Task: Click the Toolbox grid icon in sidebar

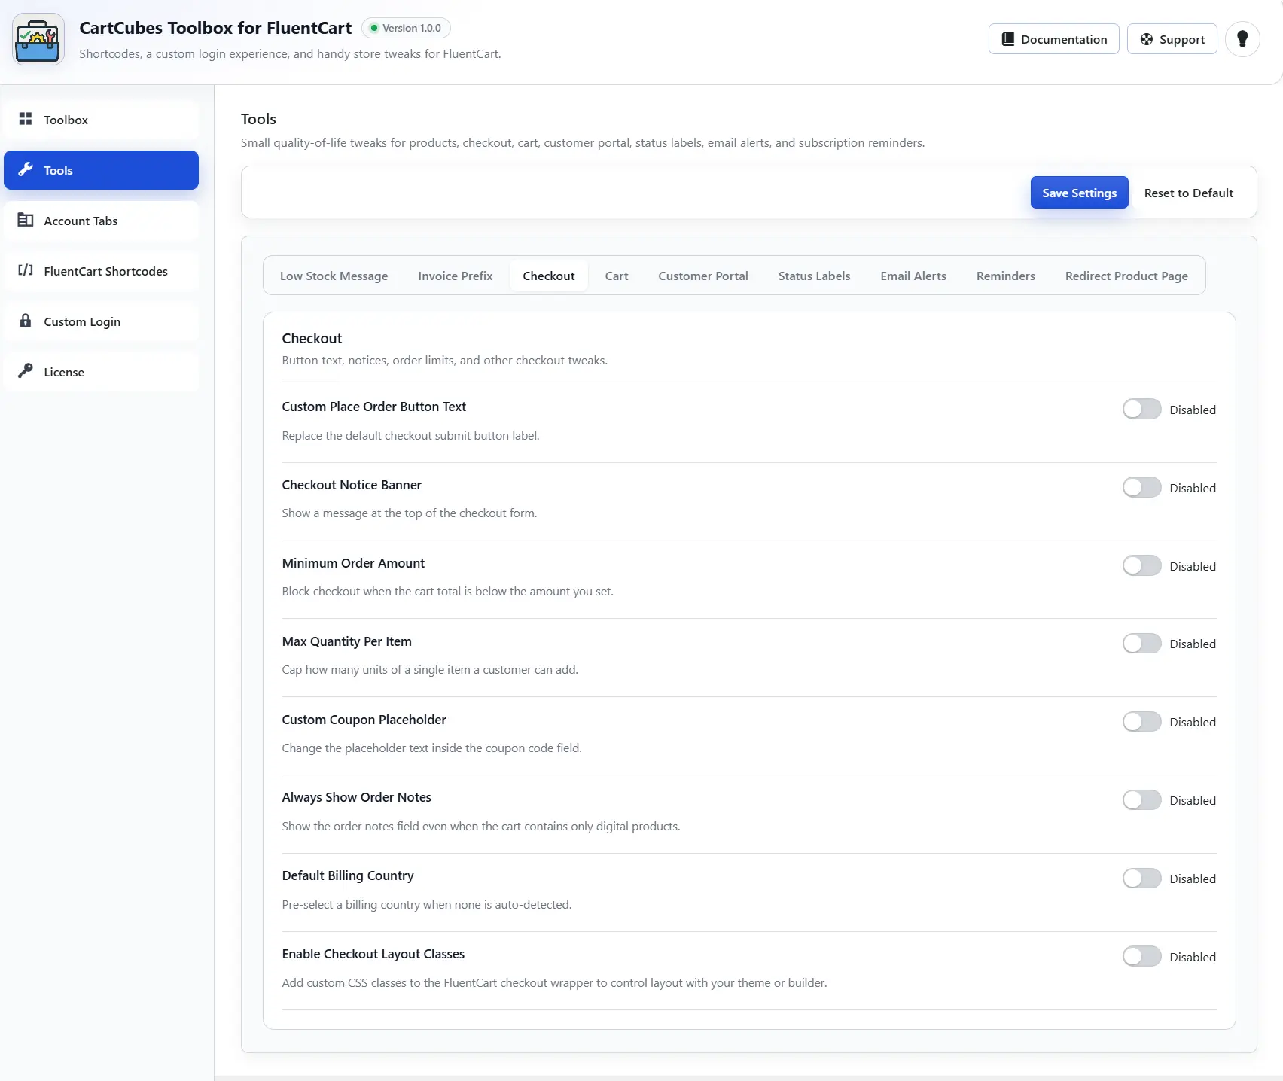Action: [x=26, y=119]
